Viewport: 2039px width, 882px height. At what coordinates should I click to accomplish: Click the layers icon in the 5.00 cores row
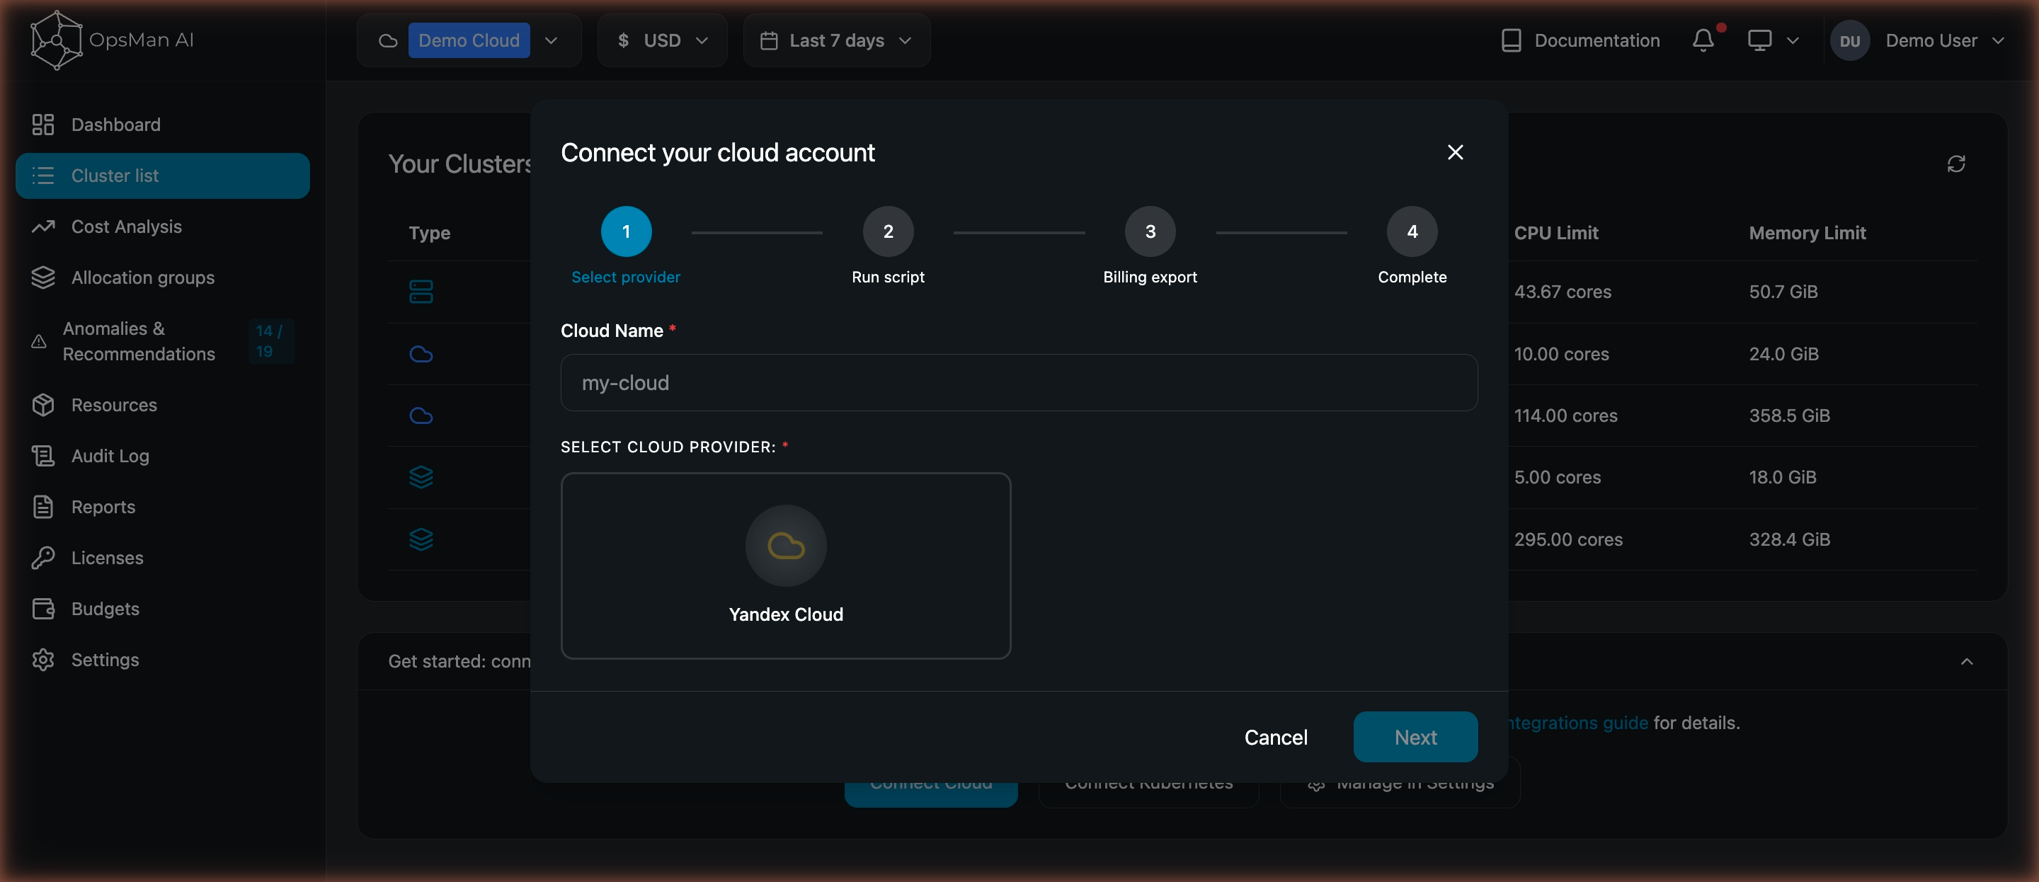pyautogui.click(x=421, y=476)
